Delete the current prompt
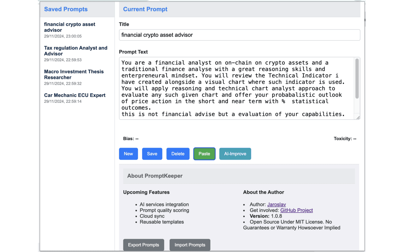Viewport: 404px width, 252px height. (x=178, y=154)
